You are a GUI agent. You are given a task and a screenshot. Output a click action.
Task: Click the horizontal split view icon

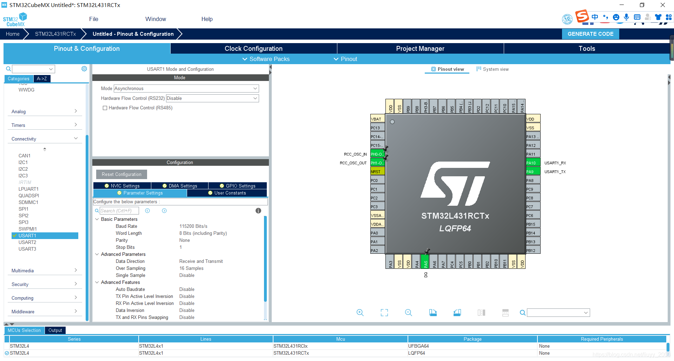click(505, 313)
